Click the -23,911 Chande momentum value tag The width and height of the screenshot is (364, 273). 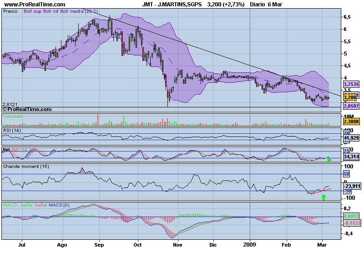point(352,186)
